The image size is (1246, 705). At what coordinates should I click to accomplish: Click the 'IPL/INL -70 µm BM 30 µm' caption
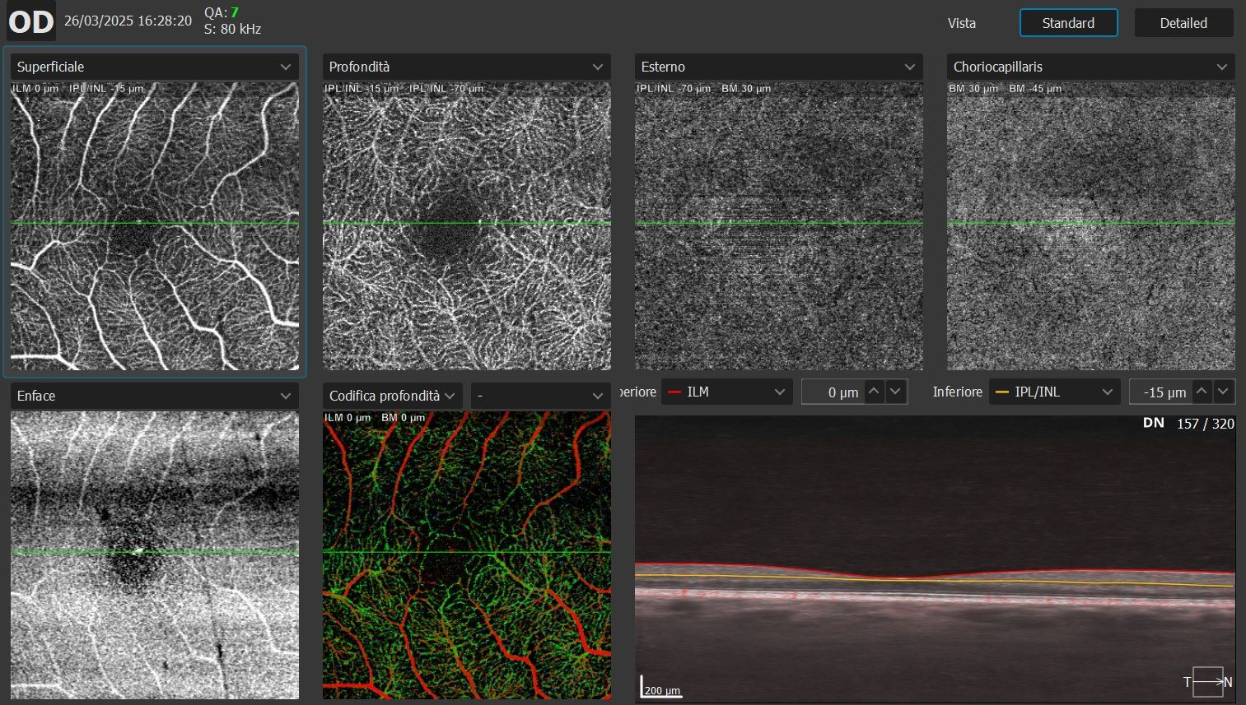[703, 88]
